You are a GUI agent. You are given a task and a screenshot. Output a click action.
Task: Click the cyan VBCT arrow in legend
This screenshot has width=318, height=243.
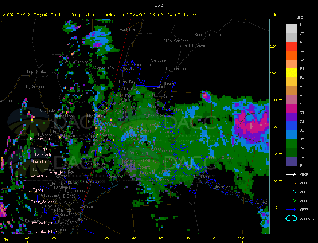291,192
